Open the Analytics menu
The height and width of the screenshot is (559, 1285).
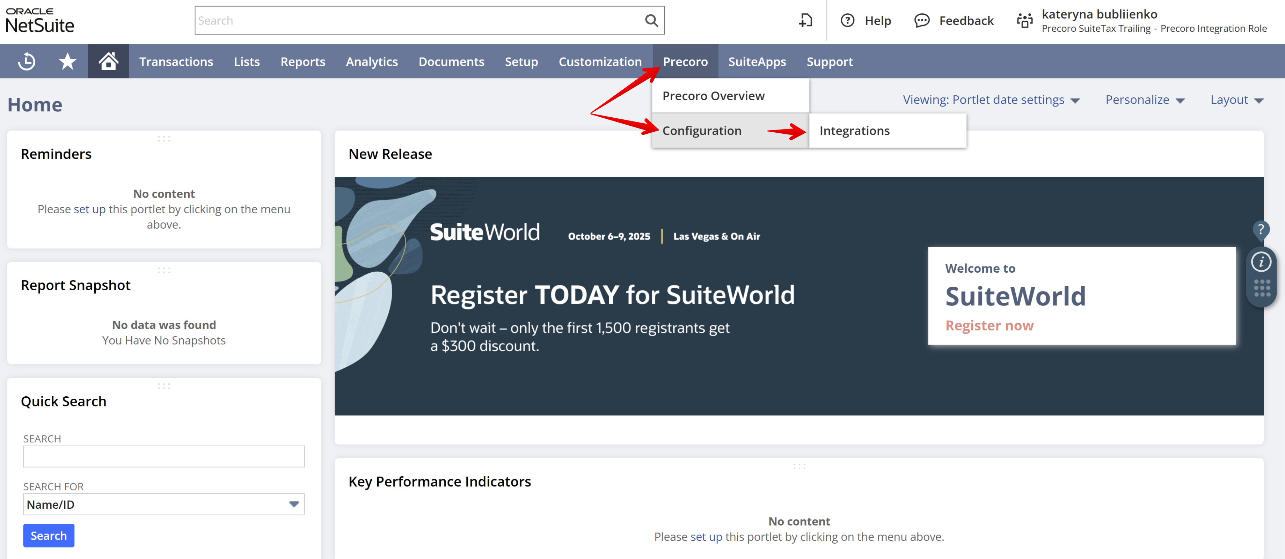(372, 61)
